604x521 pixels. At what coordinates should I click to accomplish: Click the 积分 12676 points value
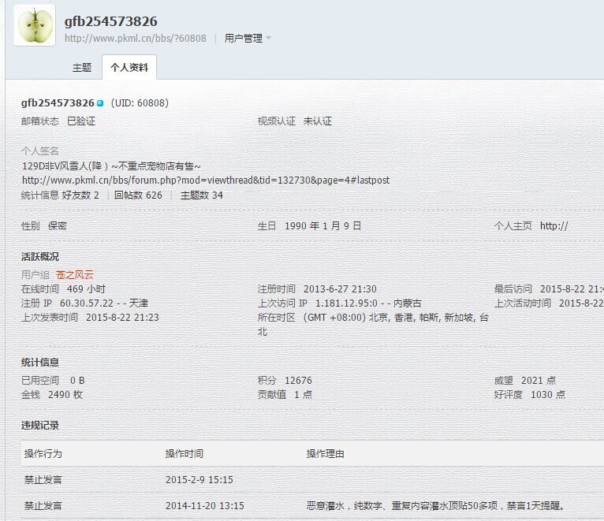click(x=298, y=380)
